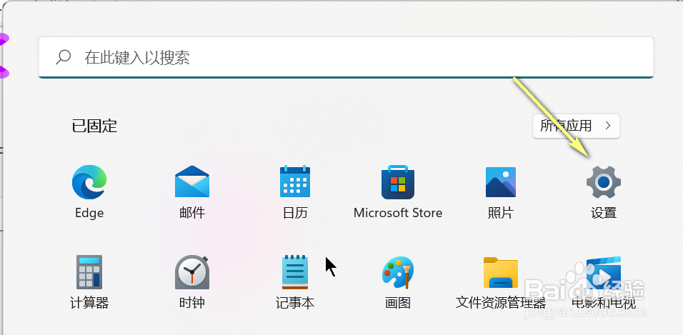The image size is (683, 335).
Task: Open the 所有应用 all apps button
Action: [x=577, y=126]
